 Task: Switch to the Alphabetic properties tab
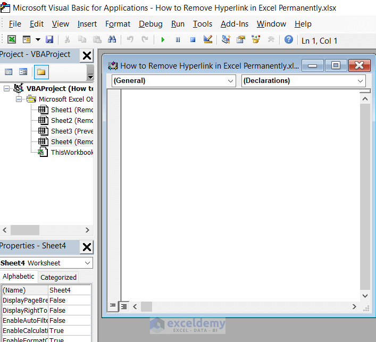click(19, 277)
